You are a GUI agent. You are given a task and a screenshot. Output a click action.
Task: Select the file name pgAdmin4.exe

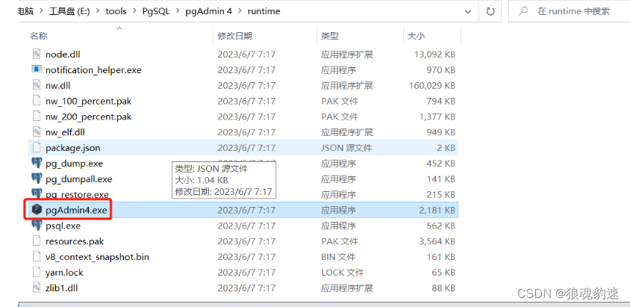tap(76, 210)
